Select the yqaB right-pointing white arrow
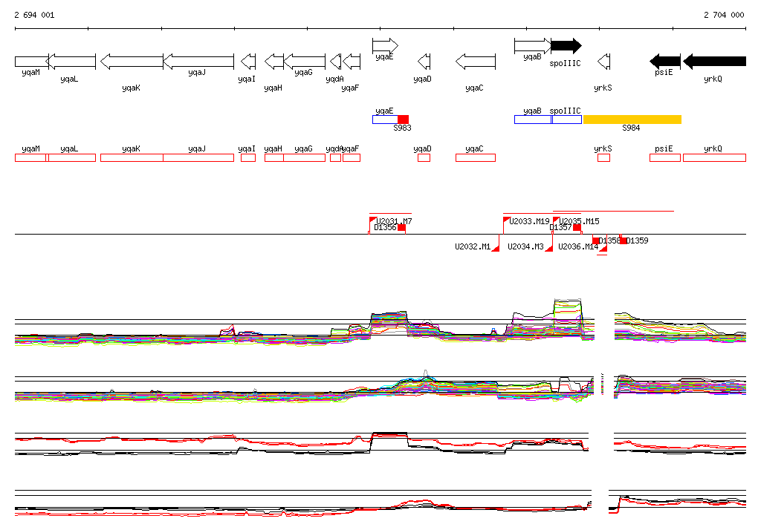Image resolution: width=761 pixels, height=530 pixels. click(532, 46)
